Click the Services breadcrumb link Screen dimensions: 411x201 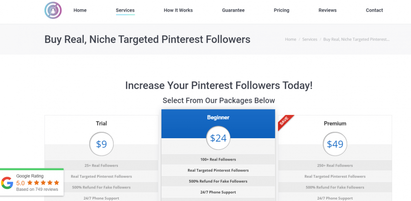(309, 39)
